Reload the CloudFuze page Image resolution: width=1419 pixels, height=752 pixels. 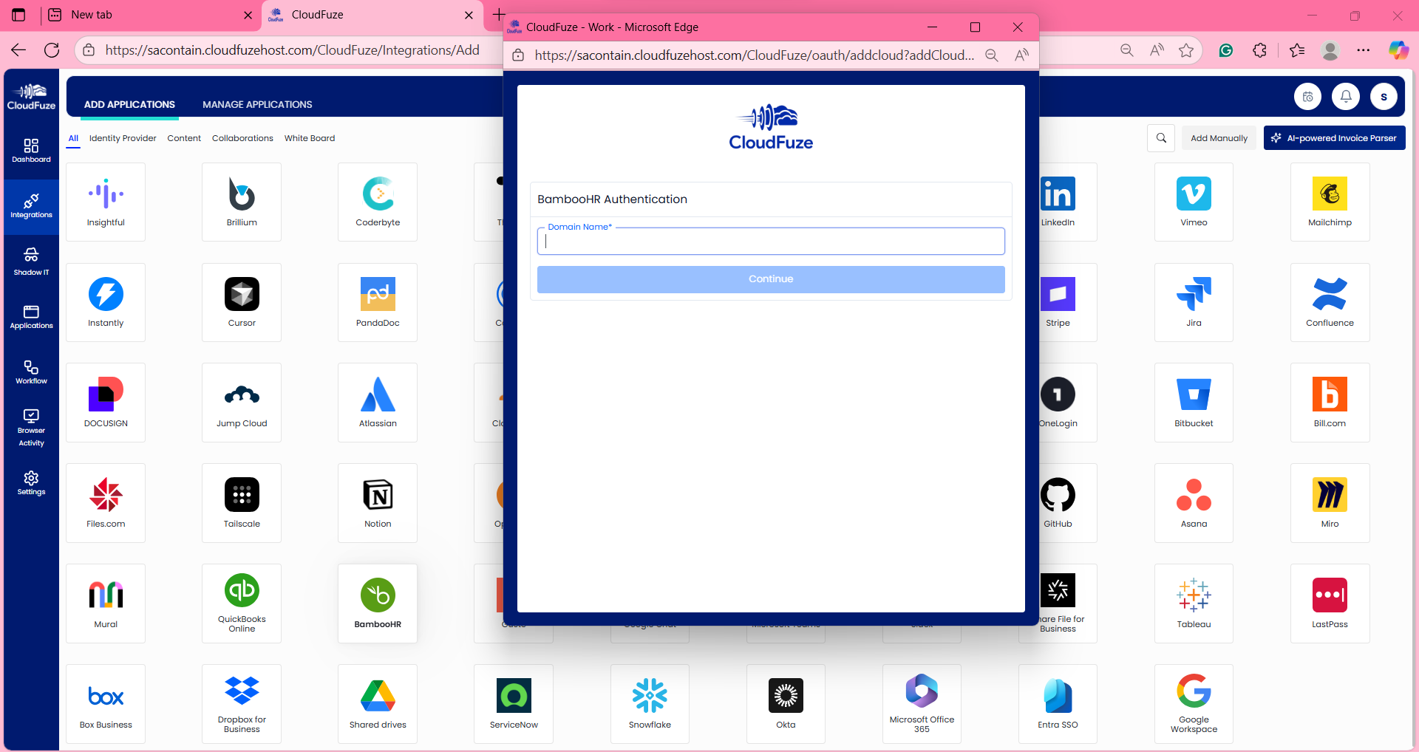tap(51, 49)
